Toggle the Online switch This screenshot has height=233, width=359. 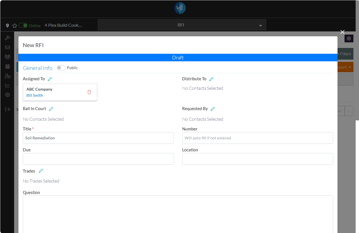point(23,25)
